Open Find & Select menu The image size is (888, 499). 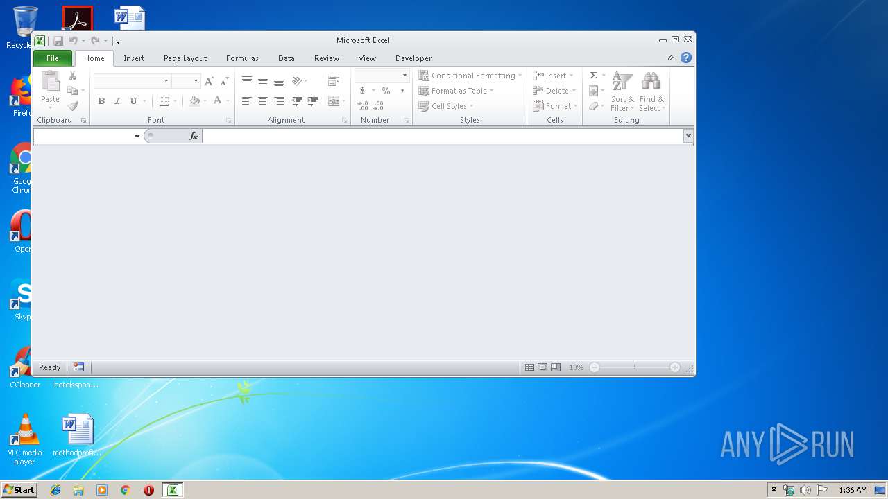click(x=651, y=91)
